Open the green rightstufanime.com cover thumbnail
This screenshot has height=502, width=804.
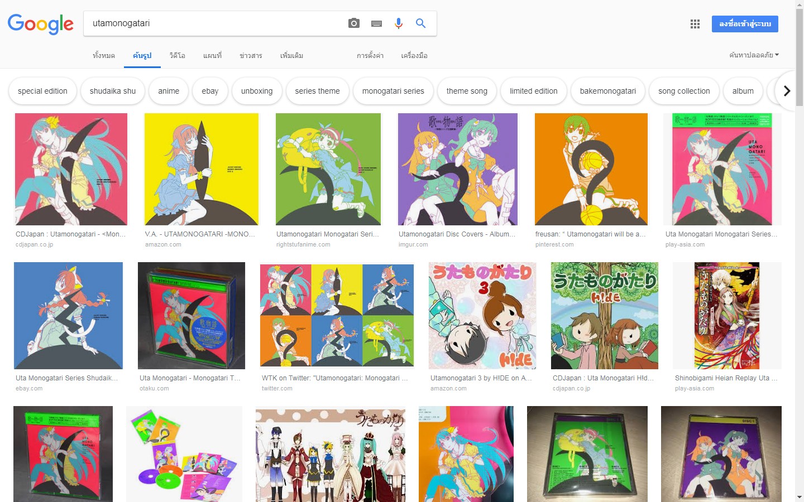(328, 169)
